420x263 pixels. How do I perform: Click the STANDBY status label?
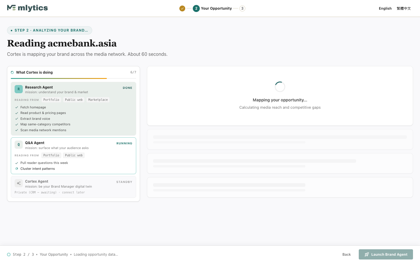tap(124, 182)
